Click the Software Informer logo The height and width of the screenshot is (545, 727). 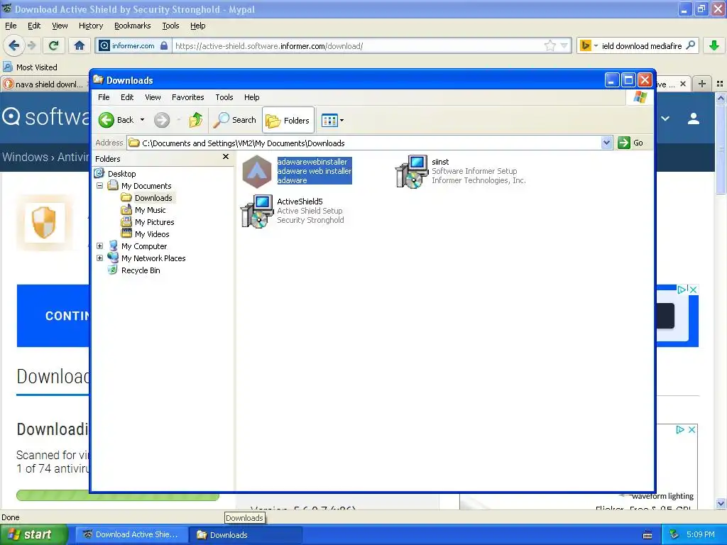point(45,117)
